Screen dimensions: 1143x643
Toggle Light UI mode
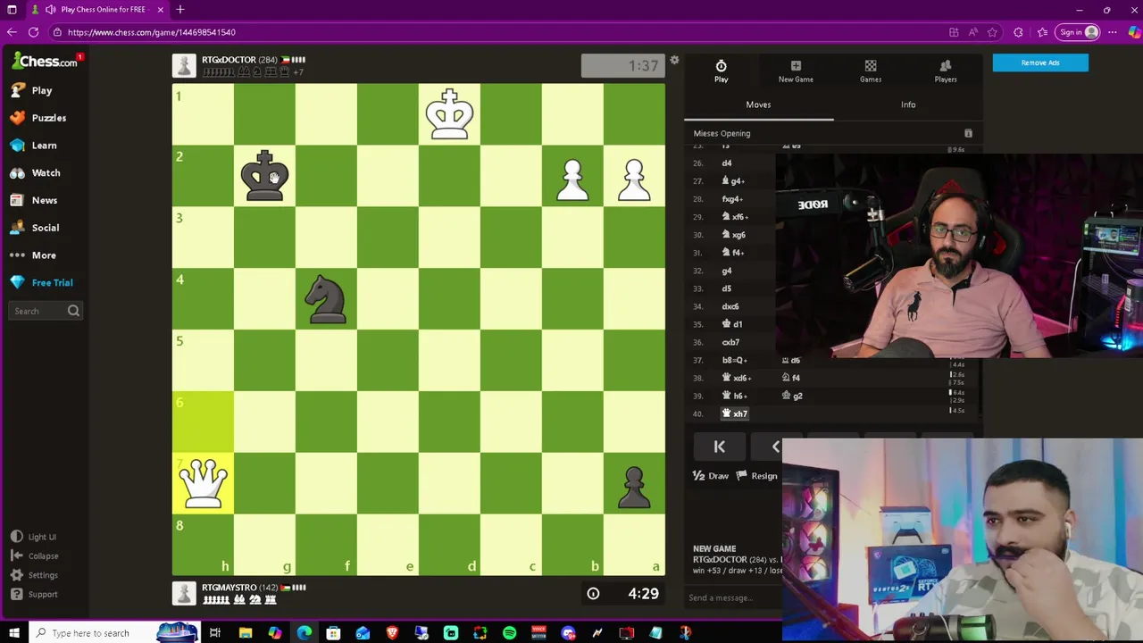pyautogui.click(x=34, y=537)
